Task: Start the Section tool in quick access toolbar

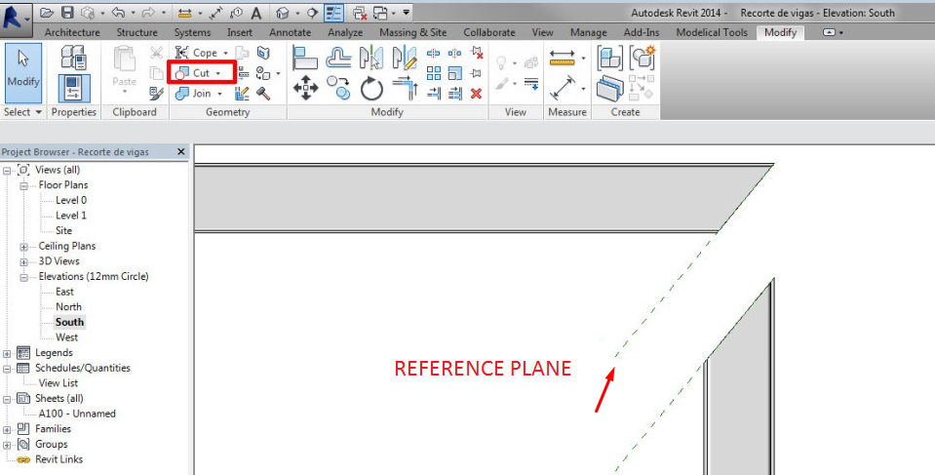Action: (312, 13)
